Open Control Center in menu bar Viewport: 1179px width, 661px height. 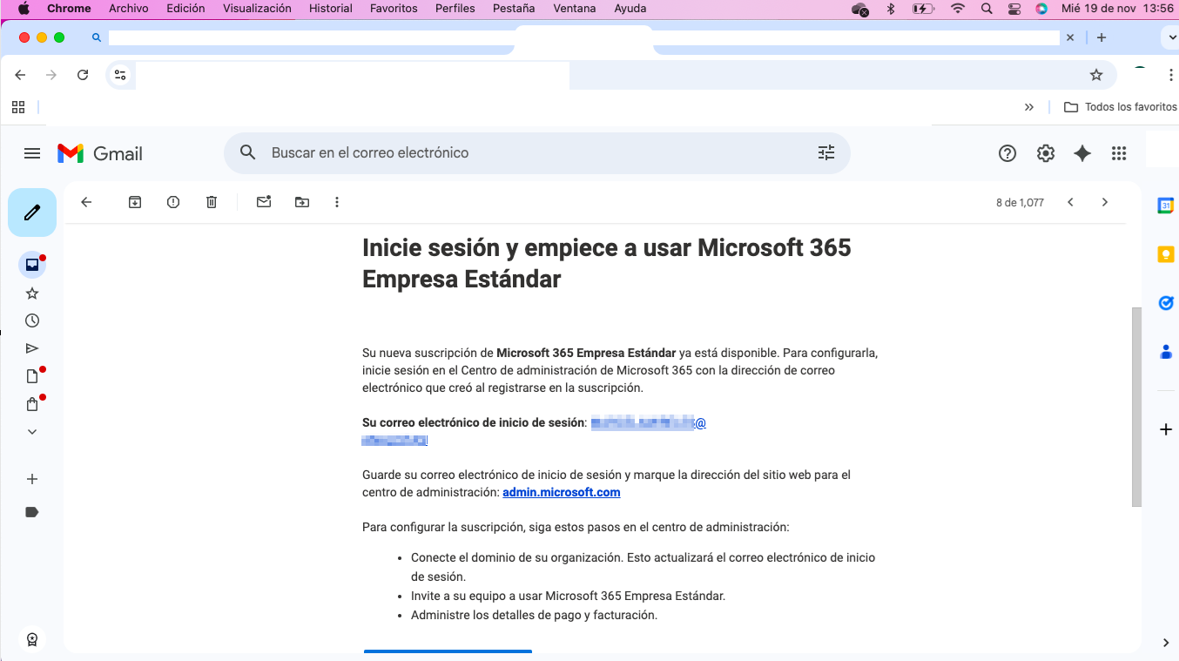1014,8
